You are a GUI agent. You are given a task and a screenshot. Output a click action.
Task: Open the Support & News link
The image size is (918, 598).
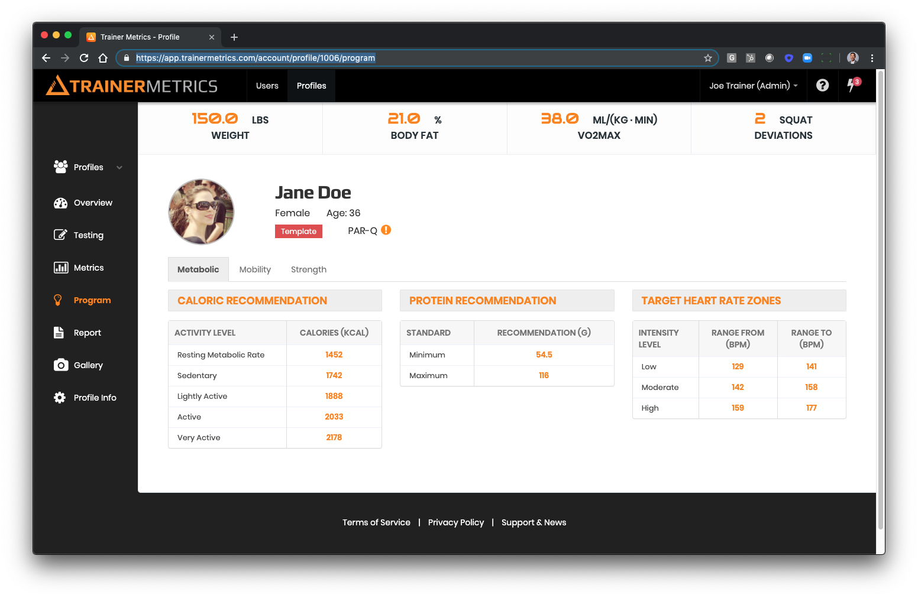coord(534,522)
